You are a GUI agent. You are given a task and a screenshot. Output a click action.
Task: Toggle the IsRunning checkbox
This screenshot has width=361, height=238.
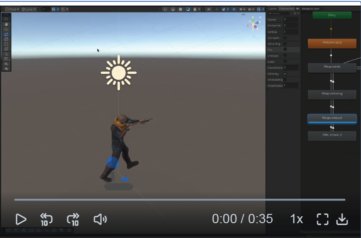pyautogui.click(x=285, y=44)
